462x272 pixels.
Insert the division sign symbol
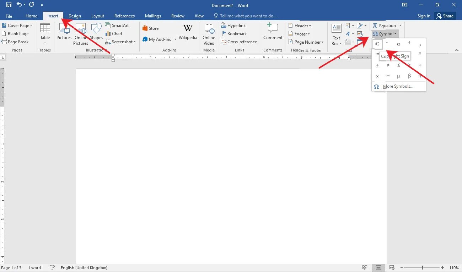click(420, 65)
